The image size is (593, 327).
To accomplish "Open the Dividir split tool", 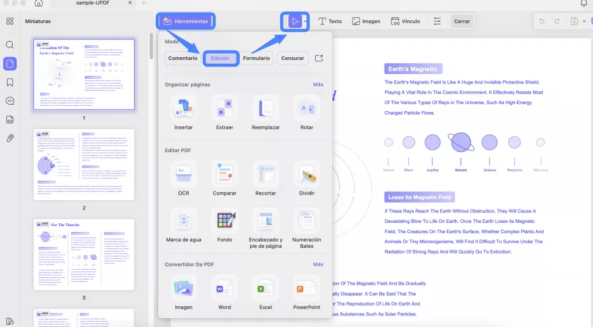I will click(x=307, y=179).
